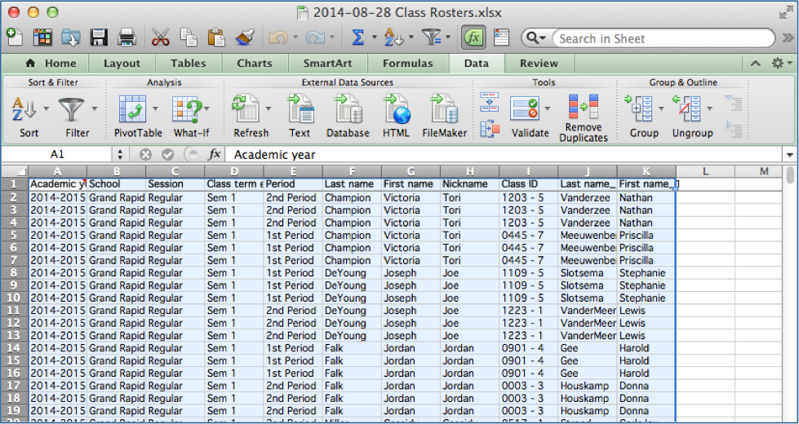The image size is (799, 424).
Task: Click the Search in Sheet field
Action: pyautogui.click(x=661, y=38)
